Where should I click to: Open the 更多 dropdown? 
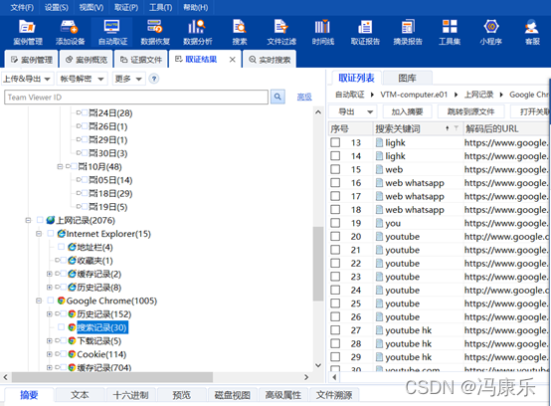(128, 79)
